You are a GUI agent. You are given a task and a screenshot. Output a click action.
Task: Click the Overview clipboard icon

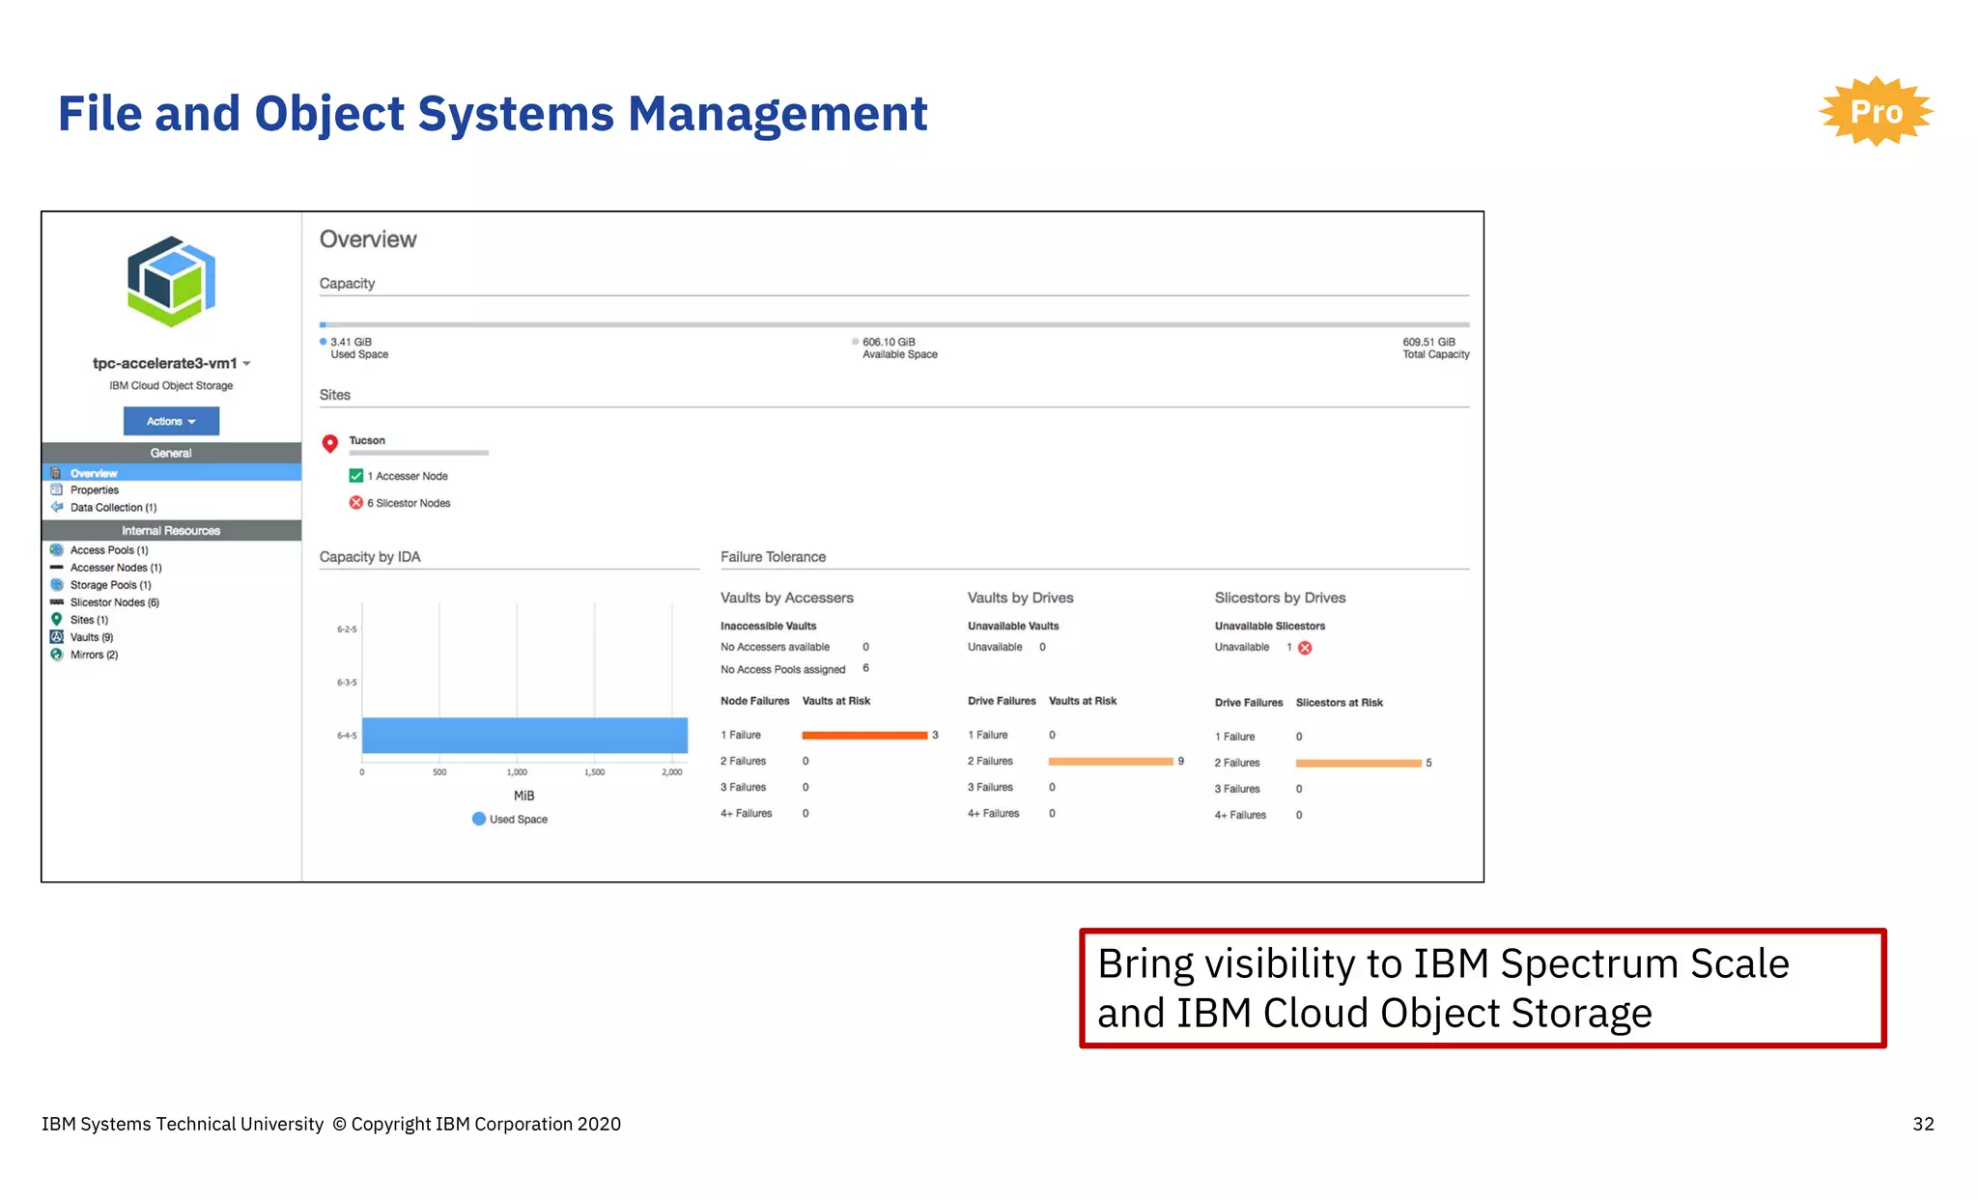point(56,473)
